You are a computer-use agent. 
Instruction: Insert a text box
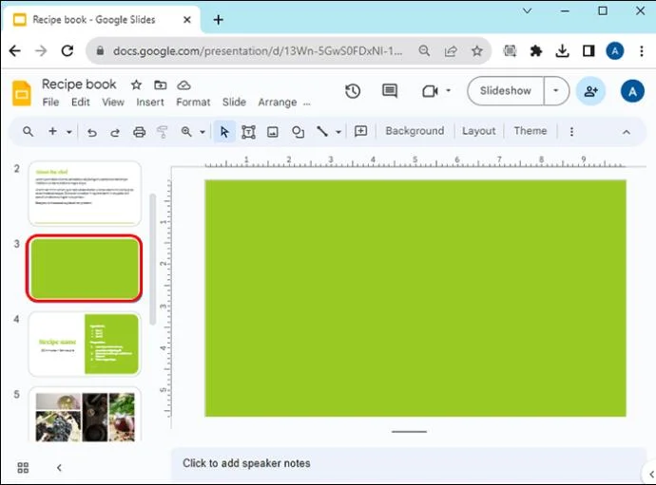[248, 132]
